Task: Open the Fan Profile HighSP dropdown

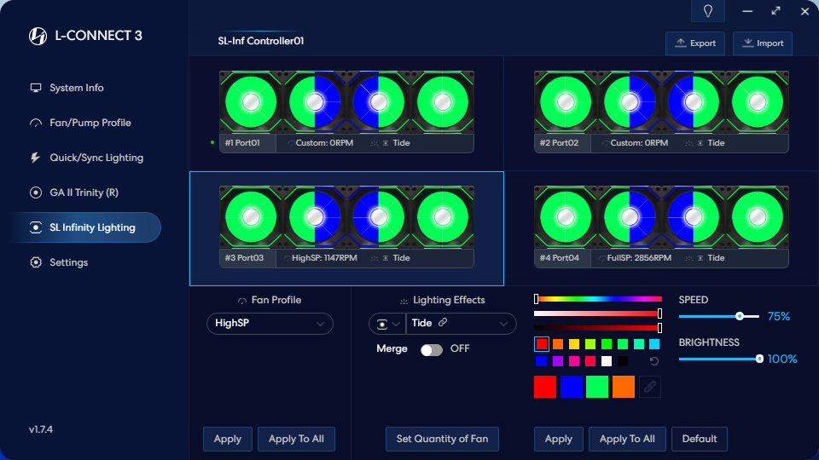Action: pyautogui.click(x=270, y=324)
